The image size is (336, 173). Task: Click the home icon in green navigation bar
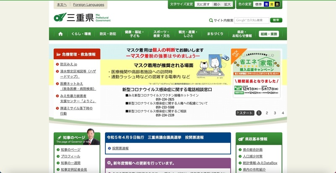pyautogui.click(x=60, y=34)
